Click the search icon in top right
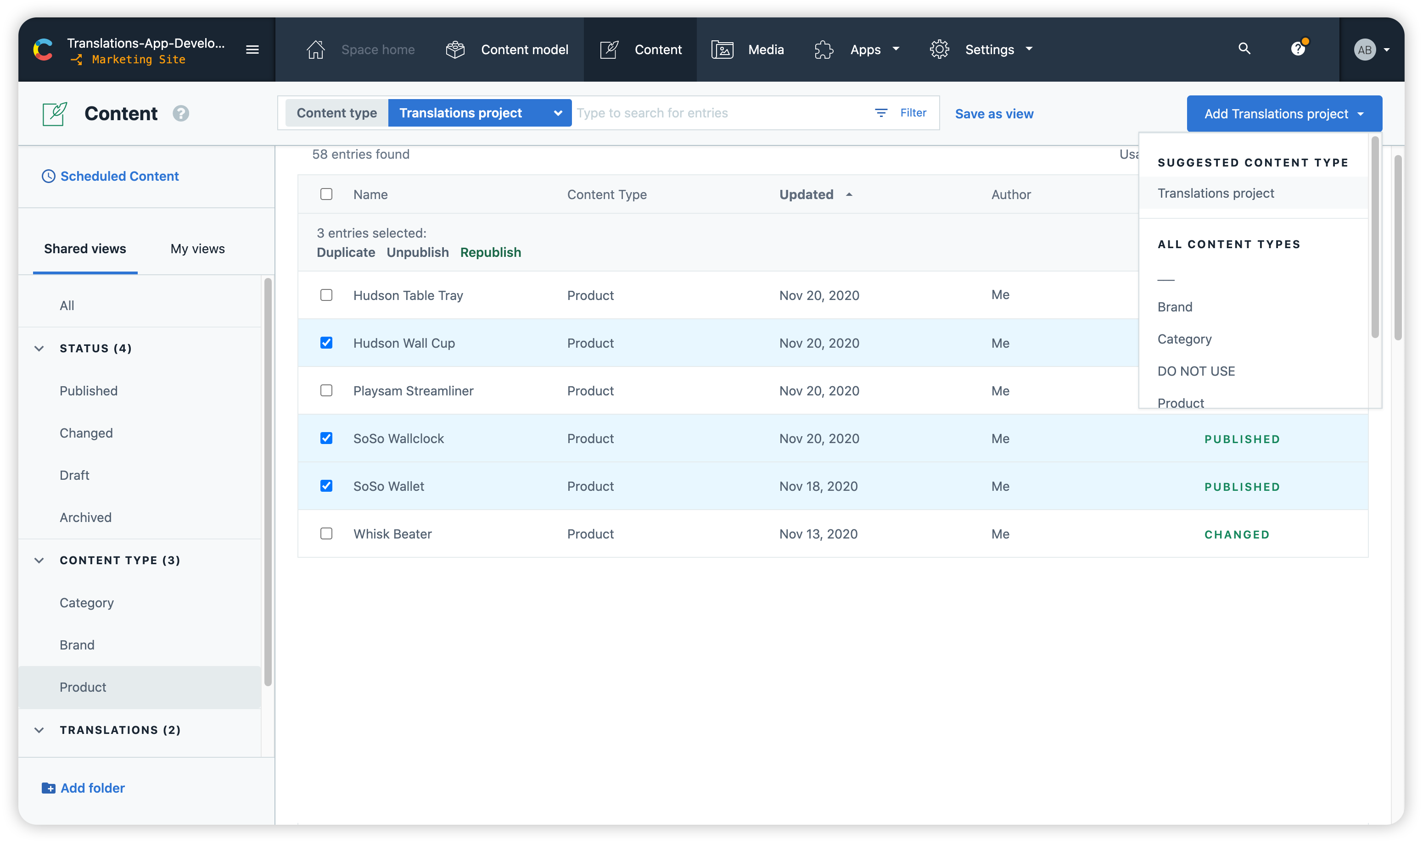 [1244, 48]
